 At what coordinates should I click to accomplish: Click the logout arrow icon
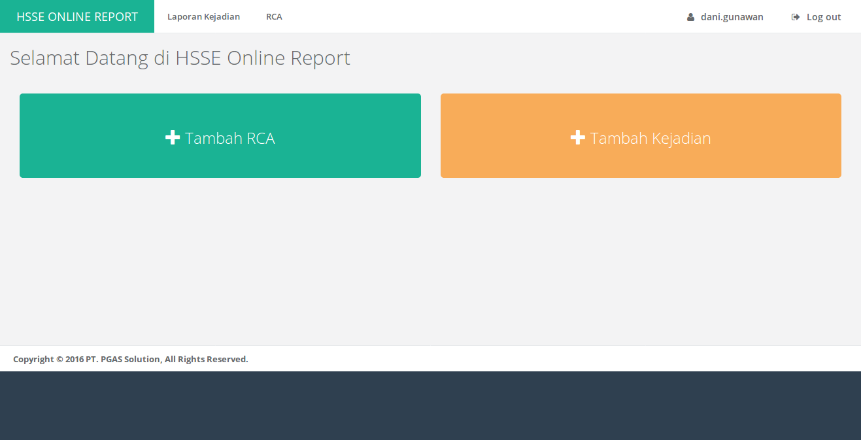click(x=795, y=17)
